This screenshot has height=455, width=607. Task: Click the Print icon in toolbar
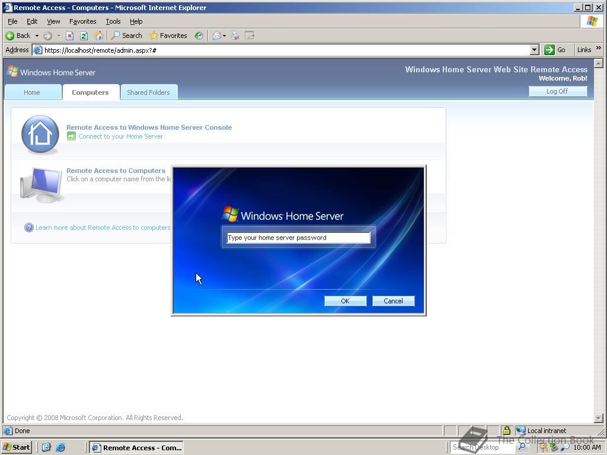point(235,36)
